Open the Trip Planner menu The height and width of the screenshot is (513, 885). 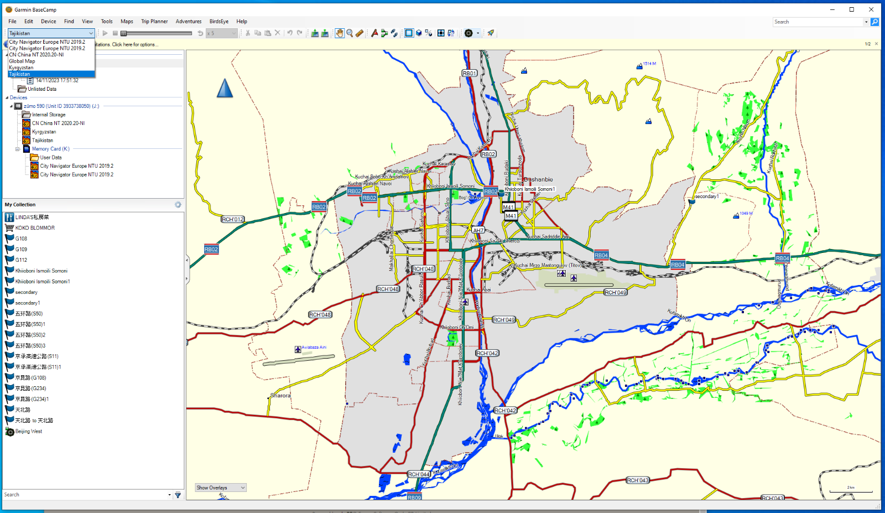154,22
